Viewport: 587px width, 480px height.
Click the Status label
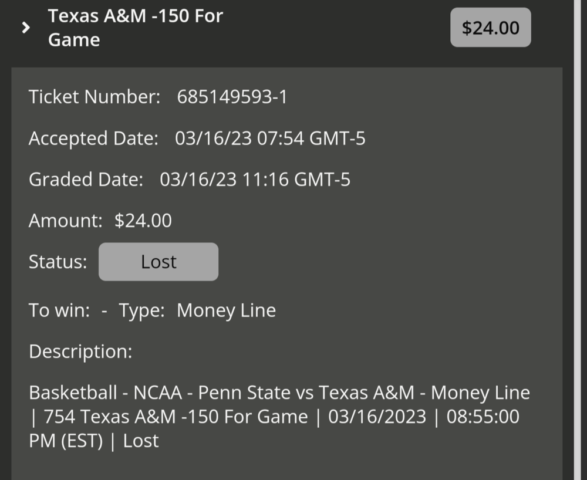tap(58, 262)
